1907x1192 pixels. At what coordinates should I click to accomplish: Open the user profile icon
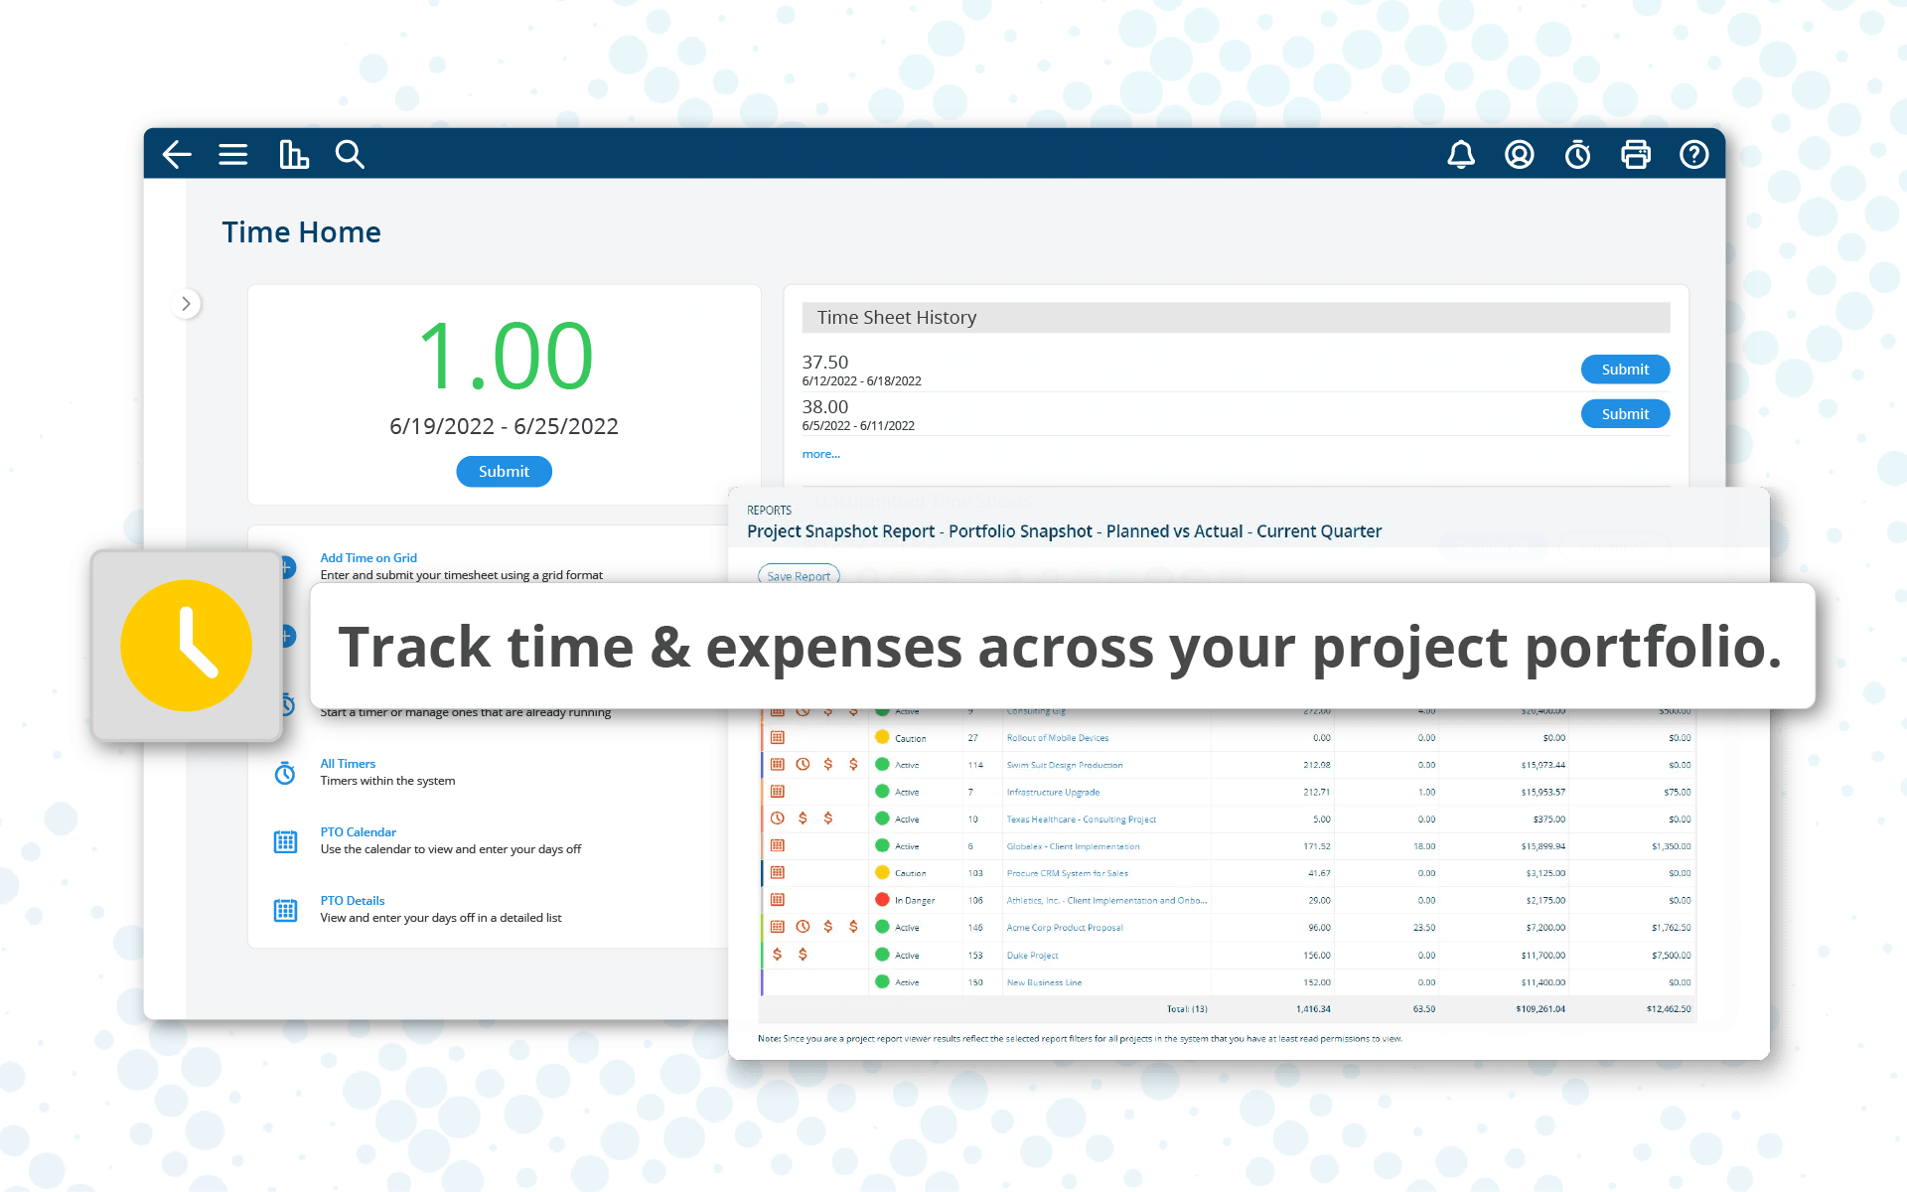[1519, 155]
